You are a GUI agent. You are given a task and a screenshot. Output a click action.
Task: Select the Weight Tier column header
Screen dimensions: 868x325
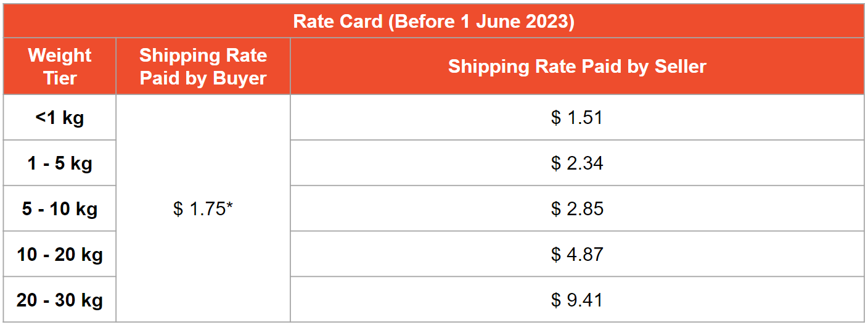60,67
